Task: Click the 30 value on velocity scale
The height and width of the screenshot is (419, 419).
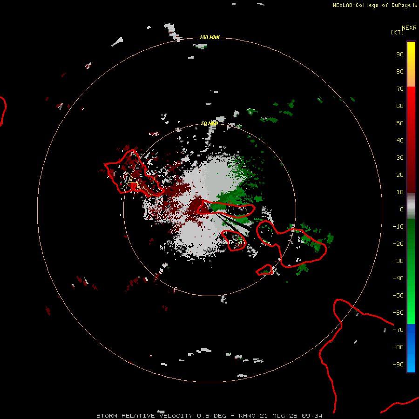Action: pos(400,158)
